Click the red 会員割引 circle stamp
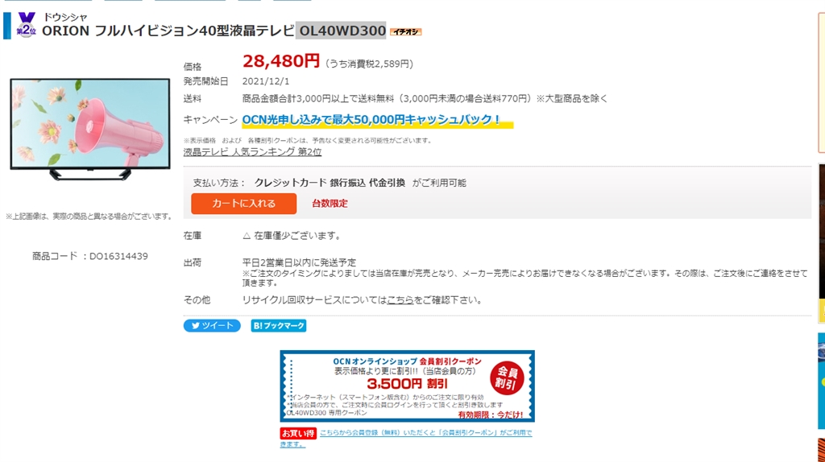The width and height of the screenshot is (825, 462). tap(506, 378)
